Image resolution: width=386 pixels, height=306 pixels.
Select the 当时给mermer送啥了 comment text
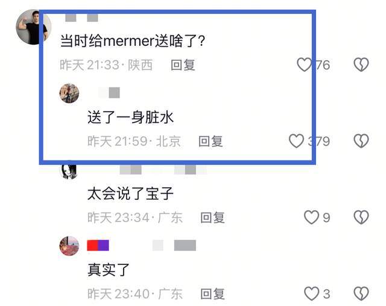[133, 40]
